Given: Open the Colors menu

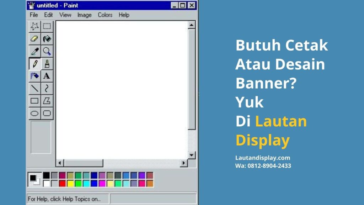Looking at the screenshot, I should (105, 15).
